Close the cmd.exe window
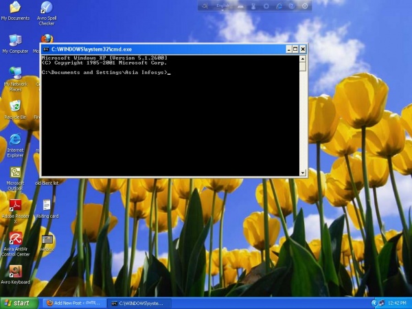 pos(303,49)
